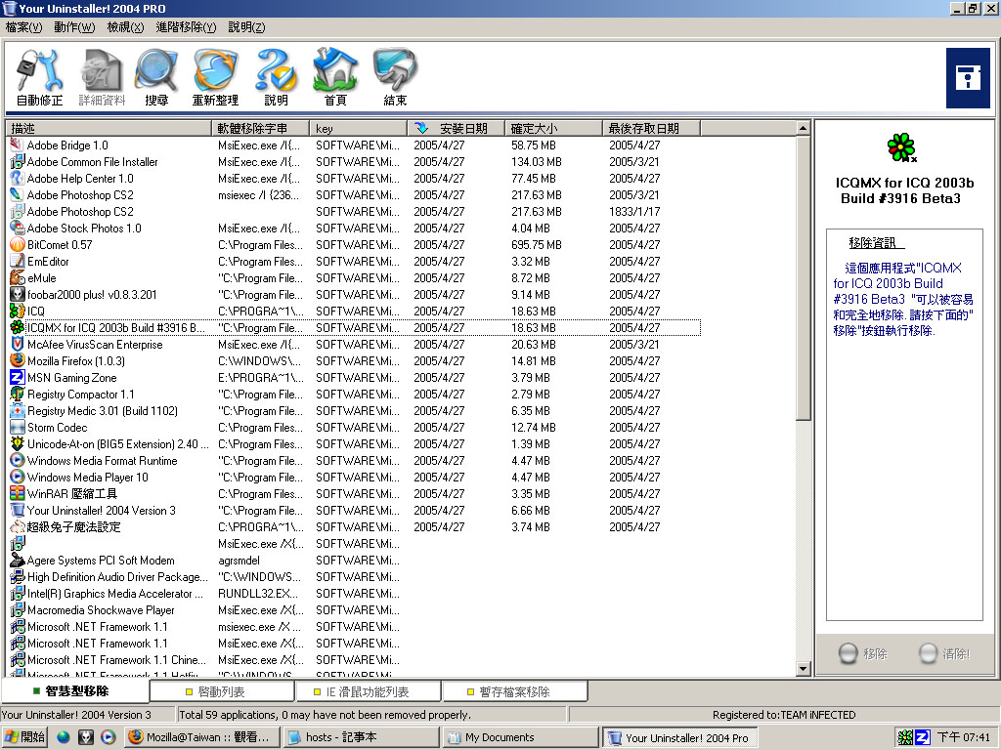Go to 首頁 home page icon
Viewport: 1001px width, 750px height.
coord(335,76)
